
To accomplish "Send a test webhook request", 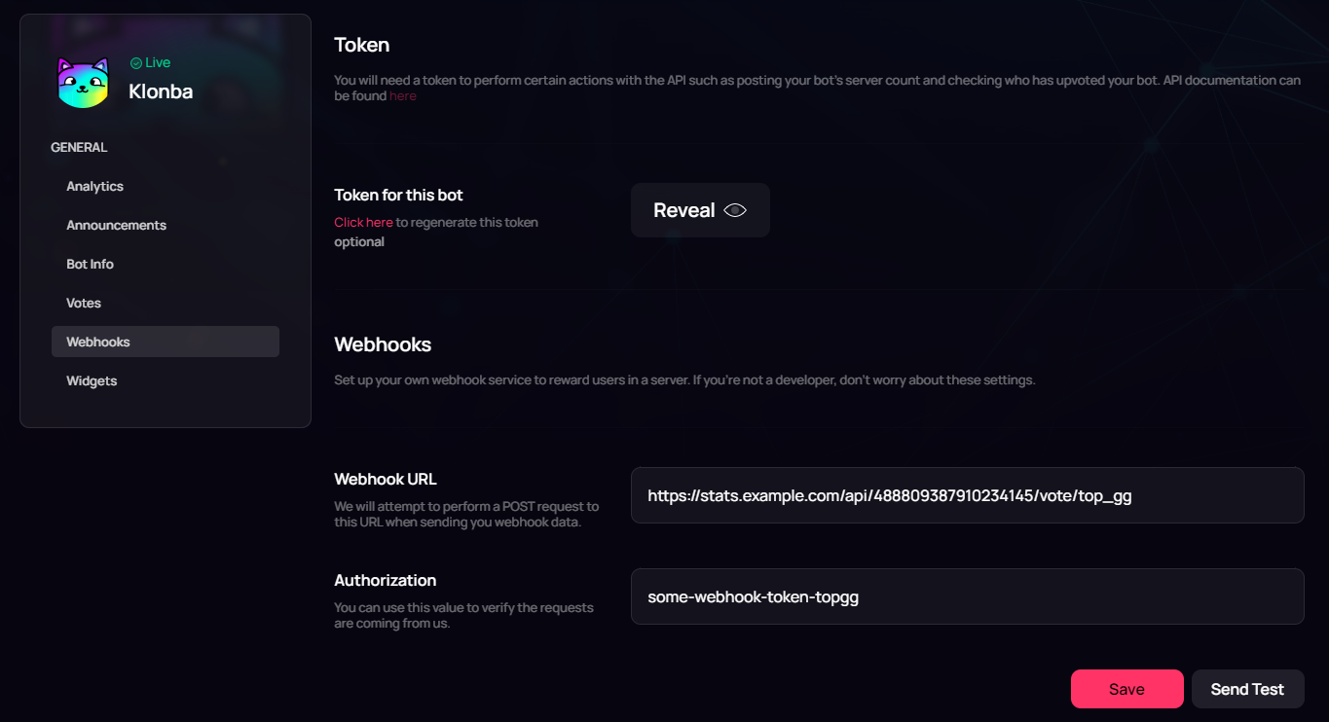I will pos(1247,689).
